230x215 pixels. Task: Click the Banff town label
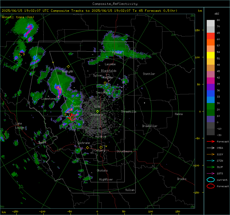tap(42, 142)
